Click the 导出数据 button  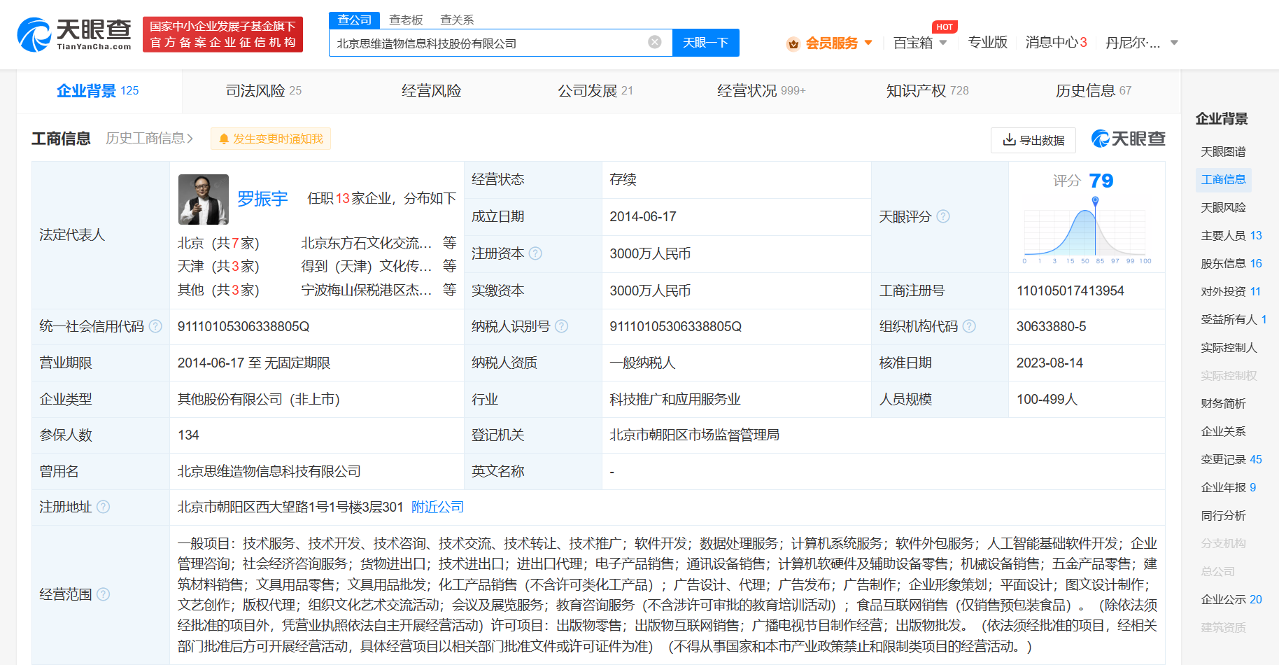coord(1033,140)
